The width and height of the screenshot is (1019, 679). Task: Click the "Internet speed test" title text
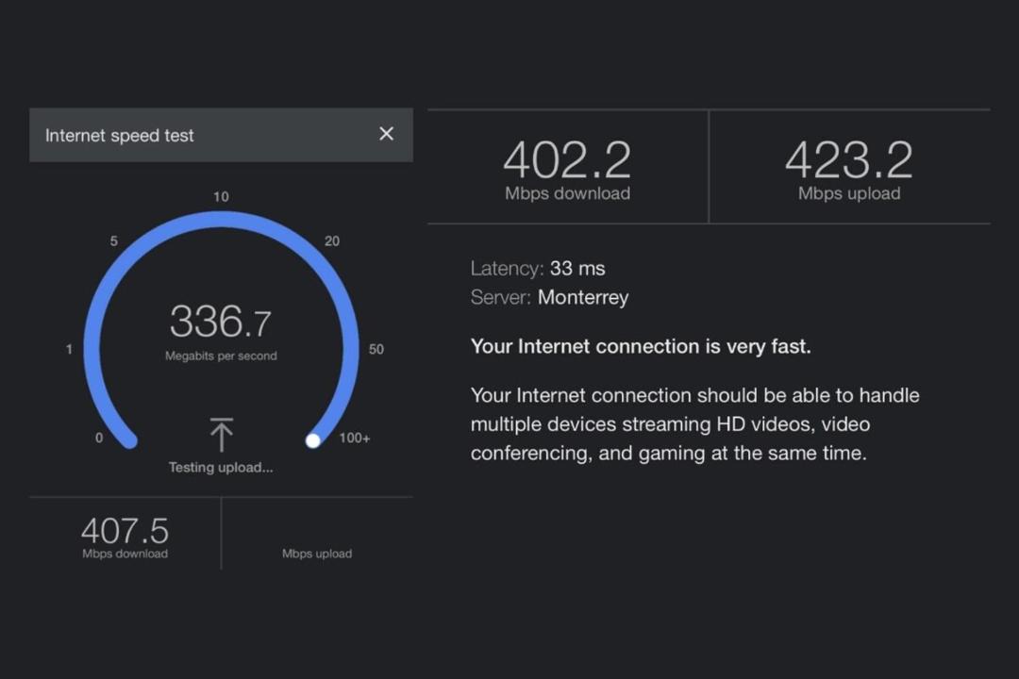point(120,135)
